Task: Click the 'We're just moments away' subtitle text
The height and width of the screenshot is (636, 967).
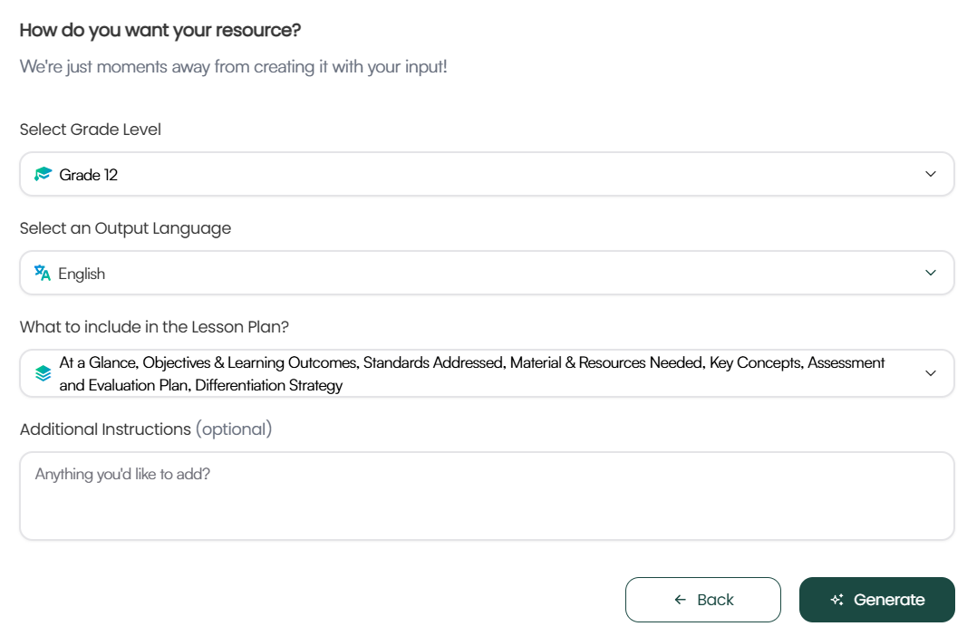Action: point(233,67)
